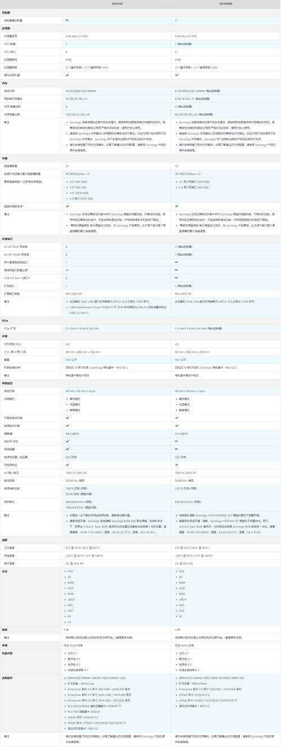The height and width of the screenshot is (747, 281).
Task: Click '128 GB (32 GB x 4)' max memory value
Action: 77,114
